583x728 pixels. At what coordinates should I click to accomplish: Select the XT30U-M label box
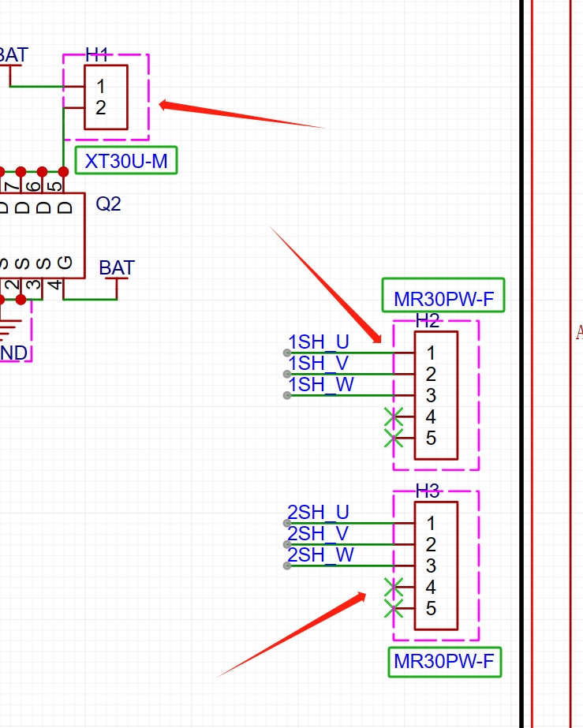[126, 161]
